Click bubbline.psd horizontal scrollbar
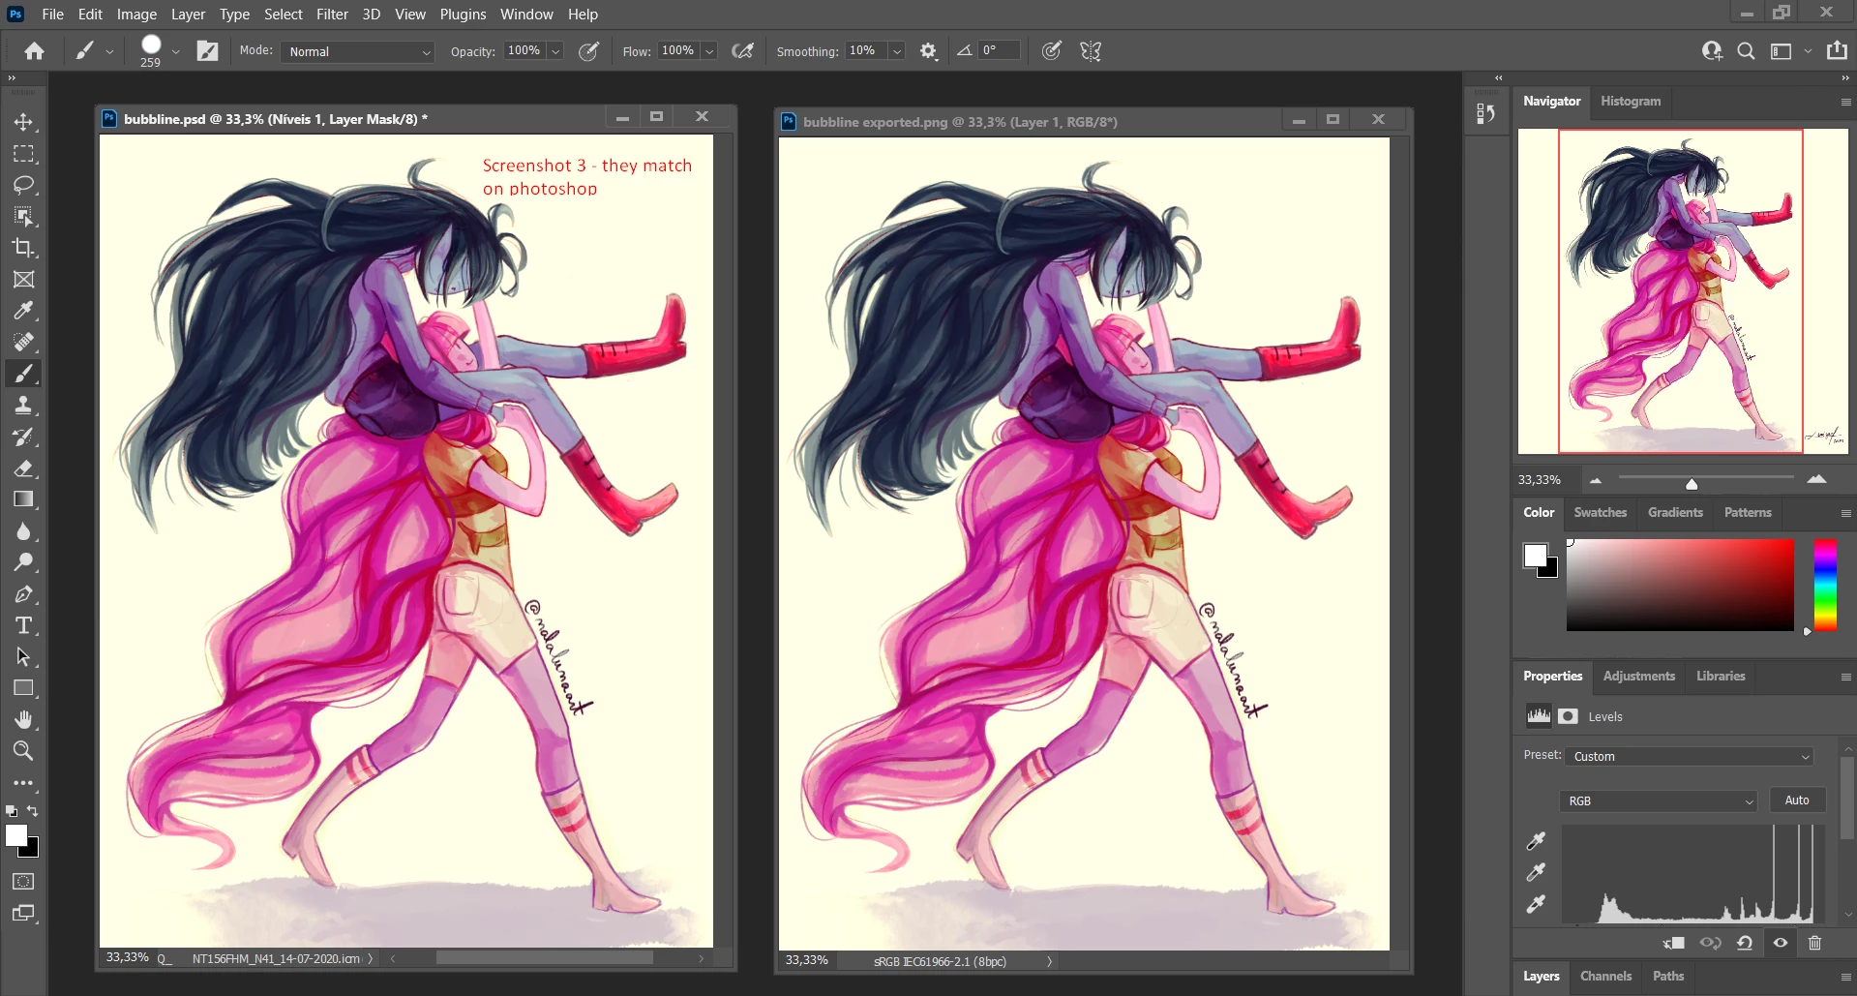This screenshot has height=996, width=1857. tap(545, 958)
